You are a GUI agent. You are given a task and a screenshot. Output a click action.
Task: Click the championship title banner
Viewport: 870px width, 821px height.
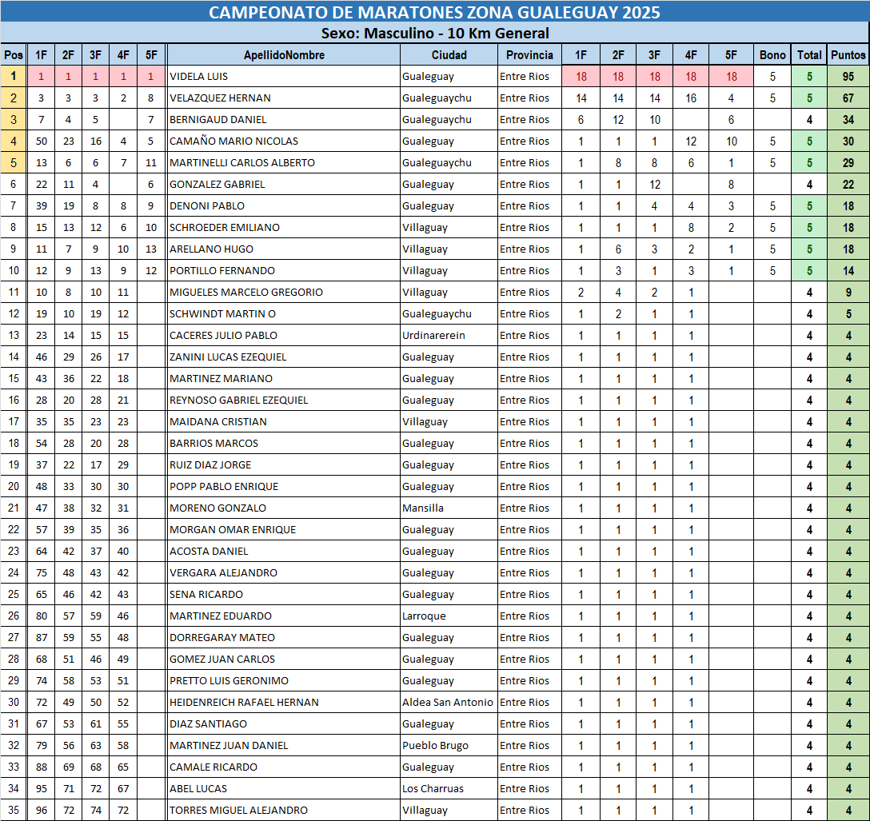[434, 12]
